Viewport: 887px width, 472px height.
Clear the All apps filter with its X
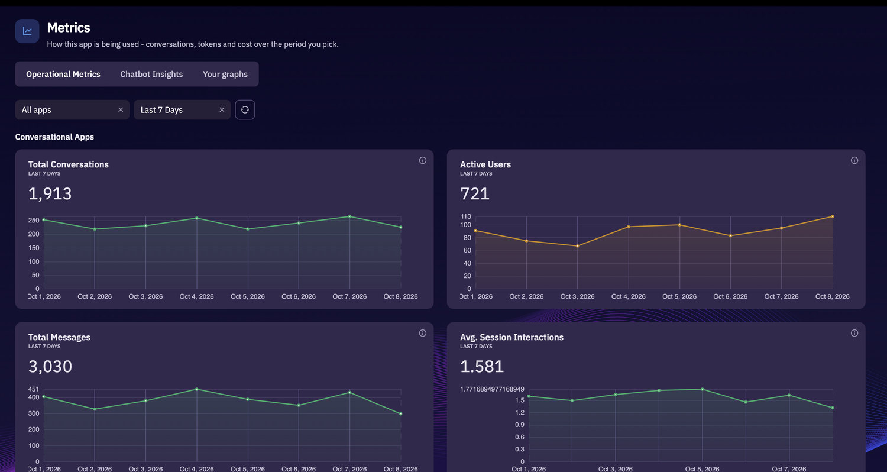pyautogui.click(x=121, y=110)
